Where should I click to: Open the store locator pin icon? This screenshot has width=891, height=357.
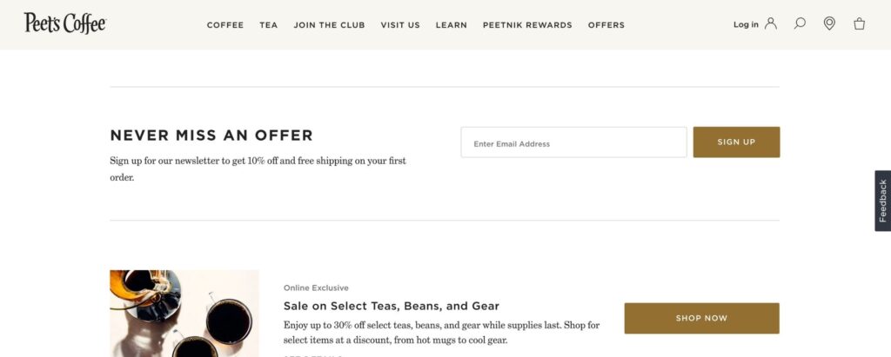coord(829,23)
